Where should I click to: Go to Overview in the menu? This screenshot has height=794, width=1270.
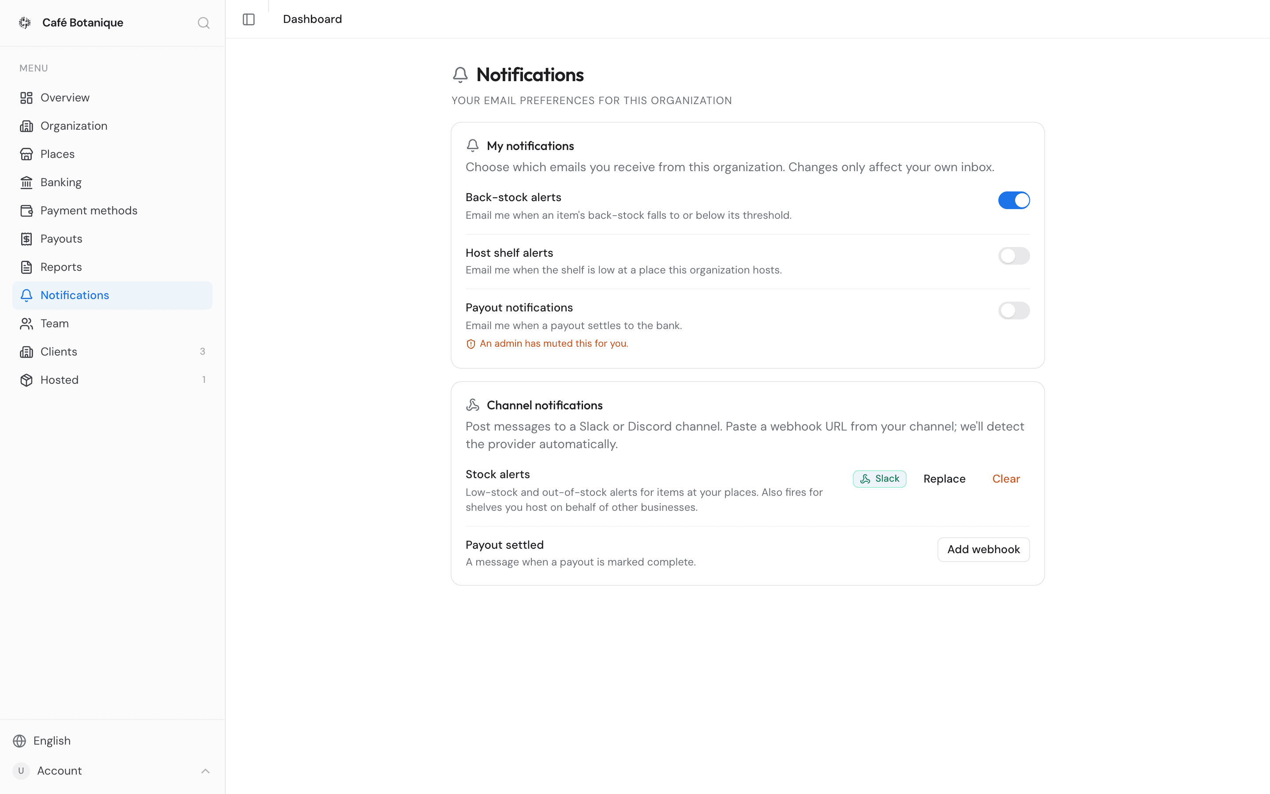click(112, 97)
